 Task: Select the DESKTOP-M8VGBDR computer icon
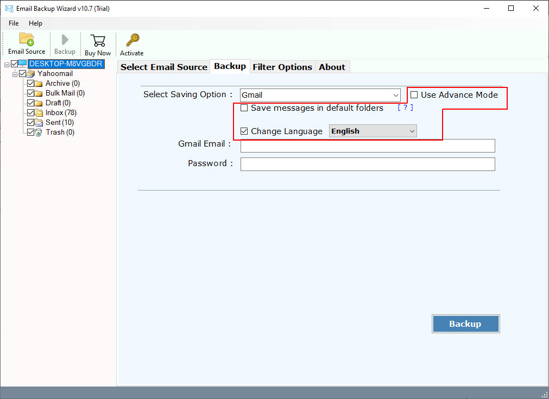pos(22,64)
